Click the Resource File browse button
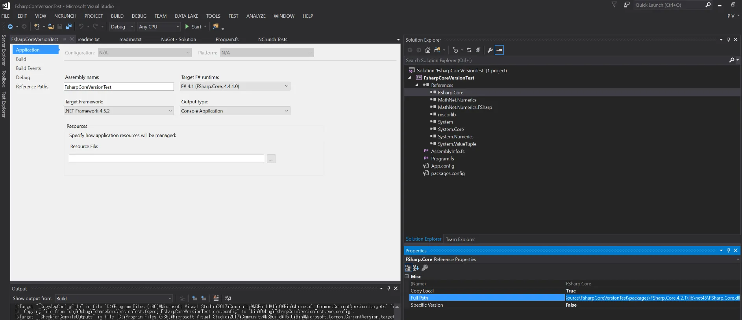The width and height of the screenshot is (742, 320). (x=271, y=159)
